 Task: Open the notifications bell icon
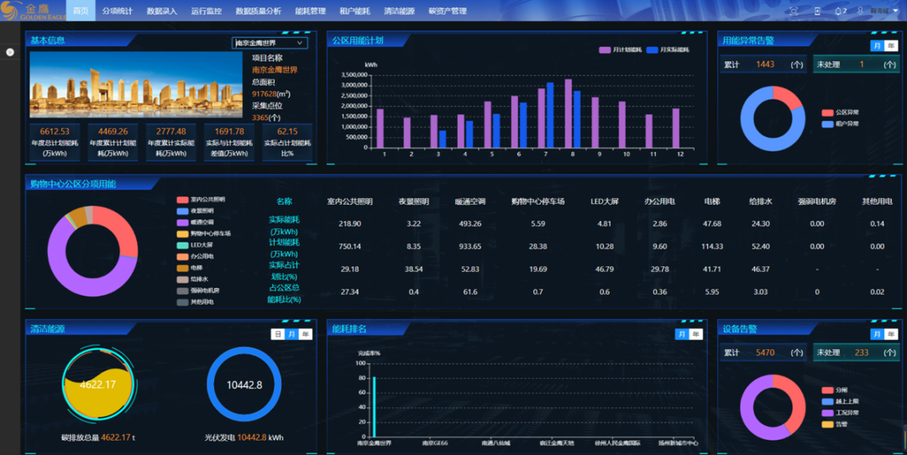839,11
